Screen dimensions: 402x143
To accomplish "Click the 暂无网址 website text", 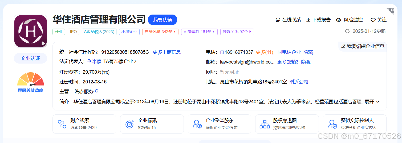I will click(x=229, y=72).
